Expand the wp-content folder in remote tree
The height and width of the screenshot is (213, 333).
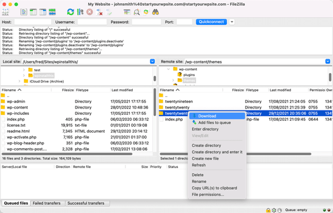tap(167, 69)
